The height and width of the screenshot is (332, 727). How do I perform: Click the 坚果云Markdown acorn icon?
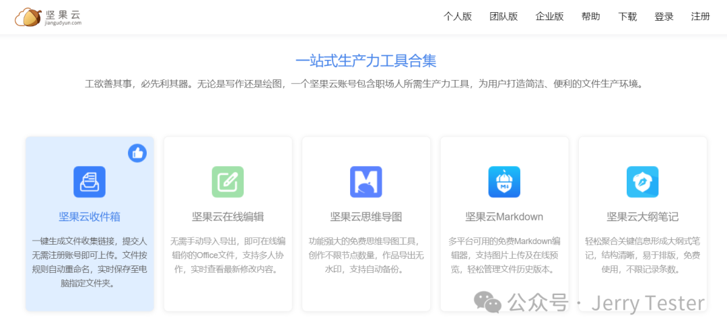point(504,182)
